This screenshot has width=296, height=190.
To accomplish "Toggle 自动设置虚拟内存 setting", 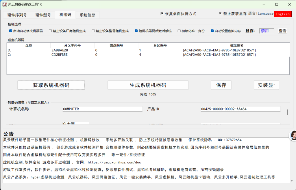I will pos(212,31).
